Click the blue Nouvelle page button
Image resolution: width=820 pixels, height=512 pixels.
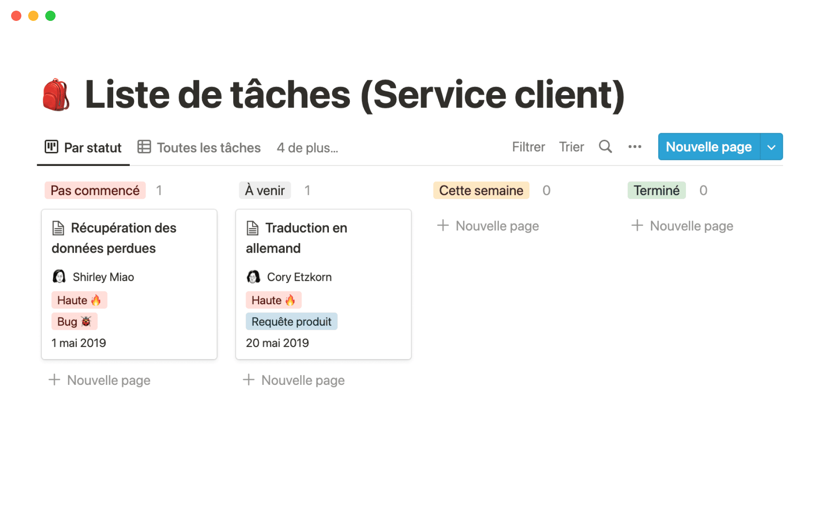coord(709,147)
